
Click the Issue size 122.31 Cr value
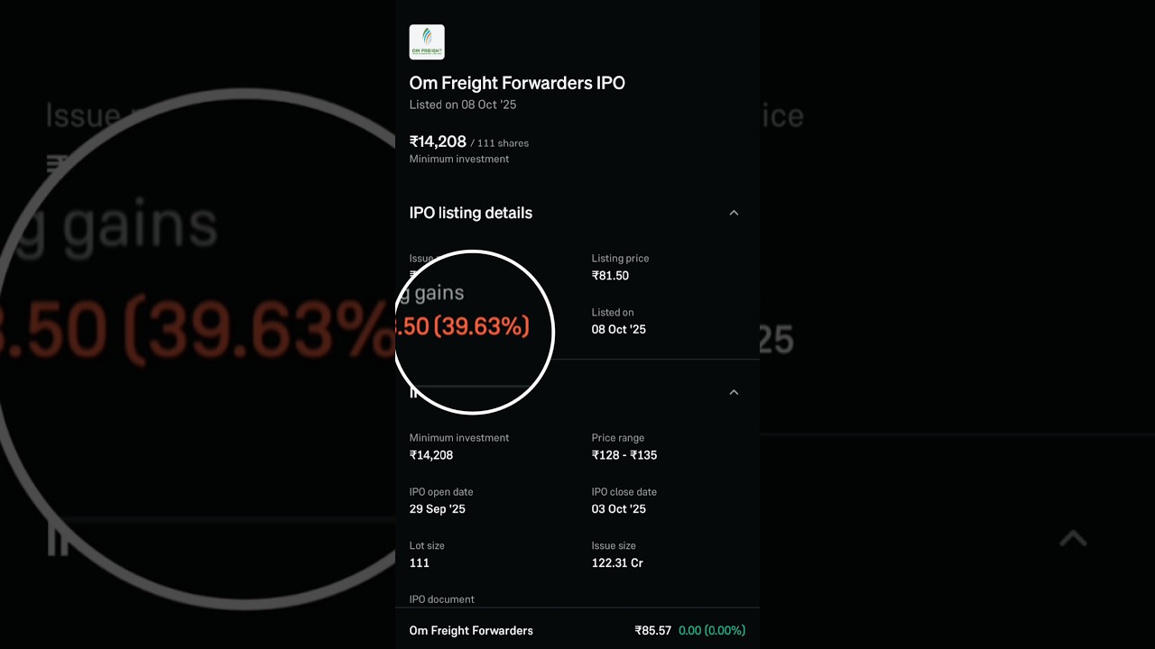pos(617,563)
